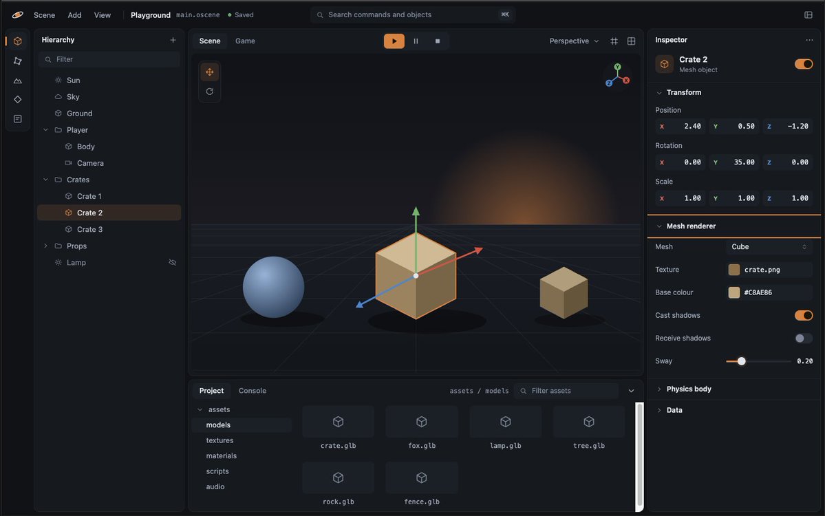Open the diamond-shaped sidebar icon
The image size is (825, 516).
pyautogui.click(x=17, y=99)
